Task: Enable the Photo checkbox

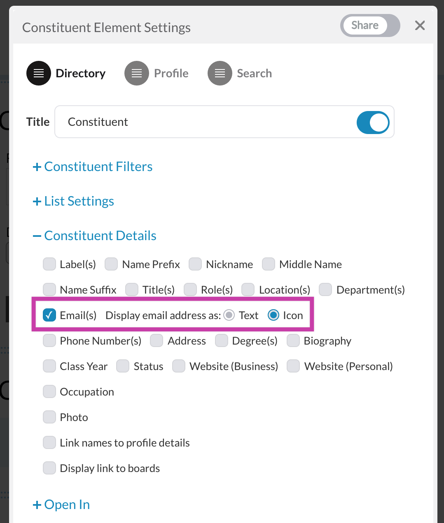Action: pos(49,417)
